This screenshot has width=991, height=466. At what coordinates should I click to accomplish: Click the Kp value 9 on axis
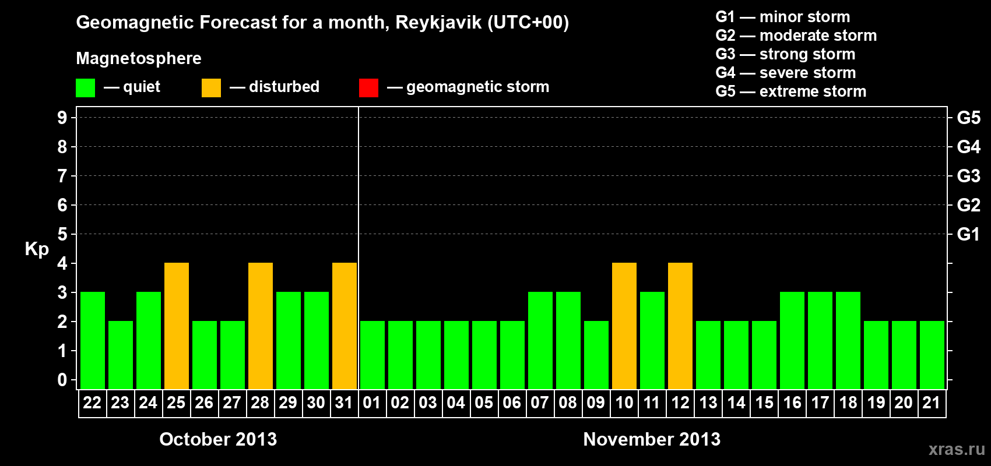[62, 118]
